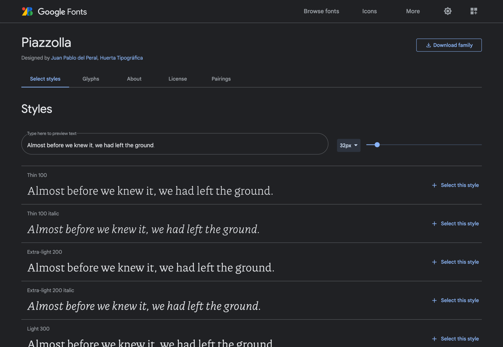This screenshot has height=347, width=503.
Task: Switch to the Glyphs tab
Action: (91, 79)
